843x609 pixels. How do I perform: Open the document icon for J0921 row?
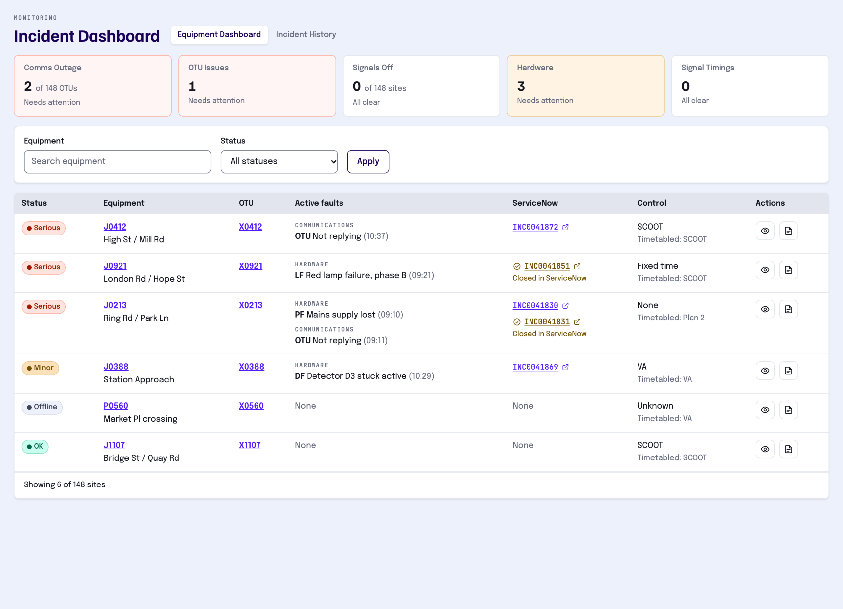[x=788, y=270]
